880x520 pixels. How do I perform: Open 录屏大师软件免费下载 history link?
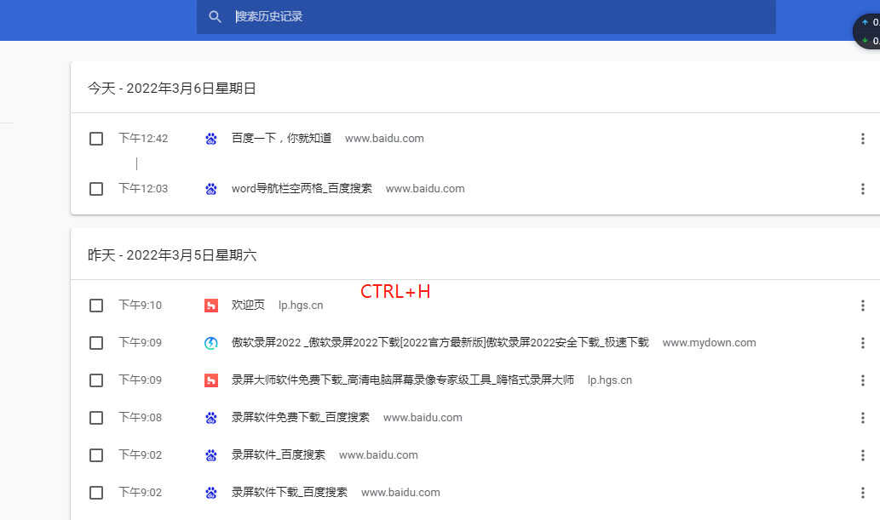click(403, 380)
